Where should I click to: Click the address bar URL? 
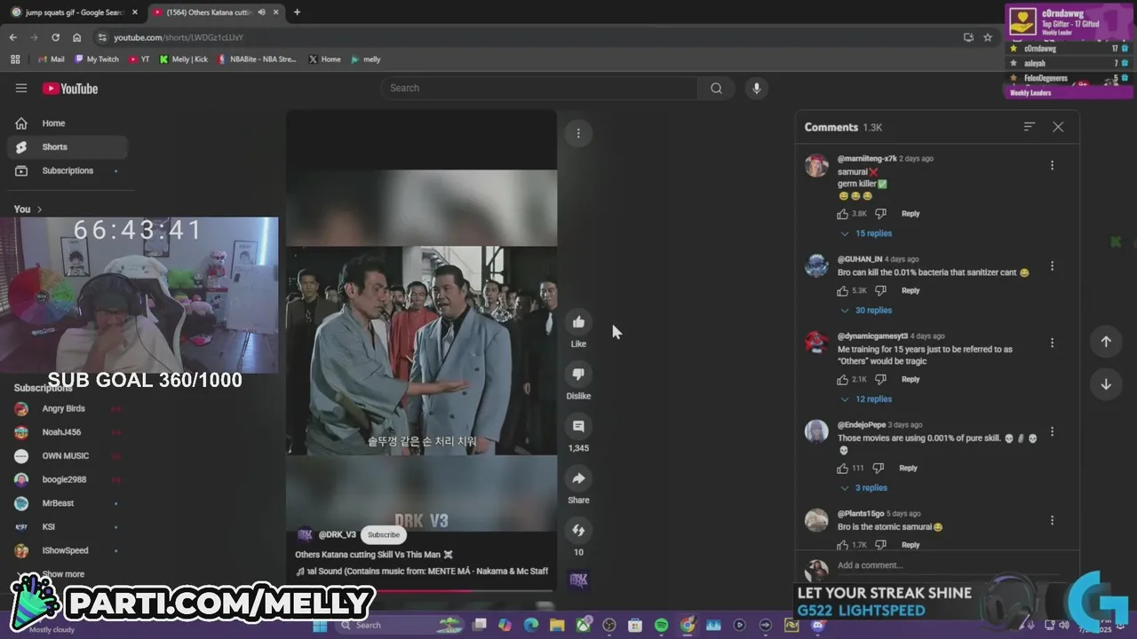pos(179,37)
